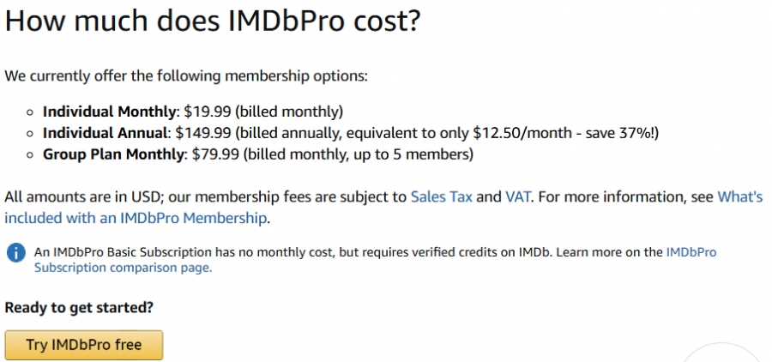Viewport: 772px width, 362px height.
Task: Click the bullet point before Group Plan Monthly
Action: click(x=29, y=154)
